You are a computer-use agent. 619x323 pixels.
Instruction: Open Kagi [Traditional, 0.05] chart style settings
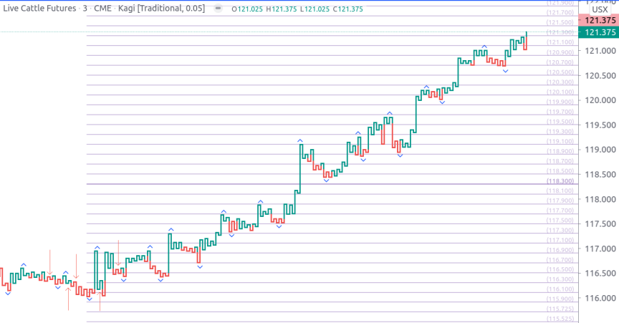161,9
